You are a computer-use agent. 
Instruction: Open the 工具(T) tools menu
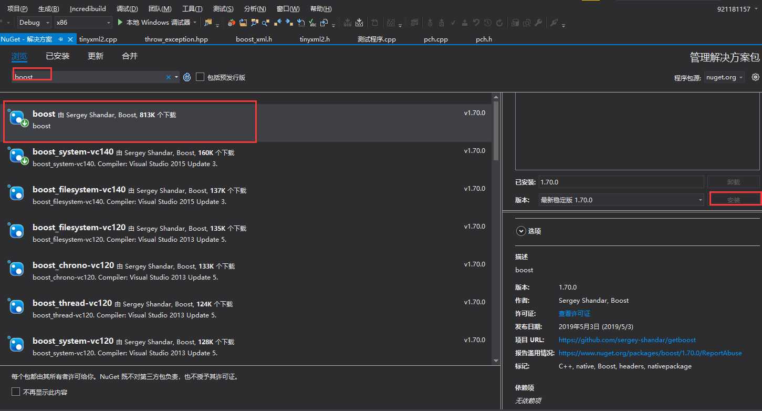tap(192, 9)
